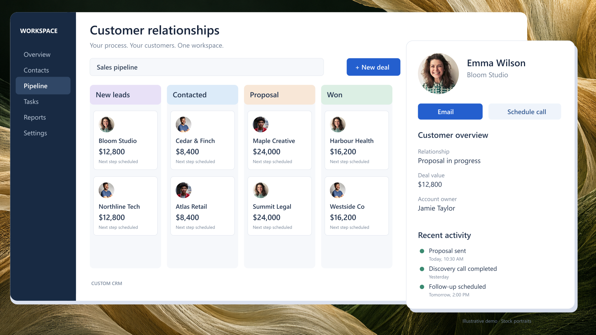The width and height of the screenshot is (596, 335).
Task: Click Emma Wilson's large profile photo
Action: (438, 74)
